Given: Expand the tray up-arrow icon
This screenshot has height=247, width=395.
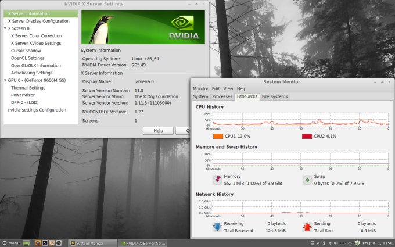Looking at the screenshot, I should (x=318, y=243).
